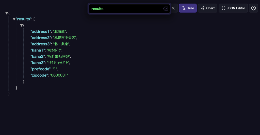Select the "kana1" row
This screenshot has width=260, height=135.
(46, 50)
